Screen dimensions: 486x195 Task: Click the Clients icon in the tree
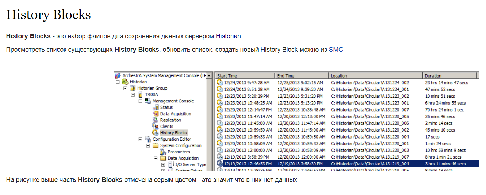(155, 126)
